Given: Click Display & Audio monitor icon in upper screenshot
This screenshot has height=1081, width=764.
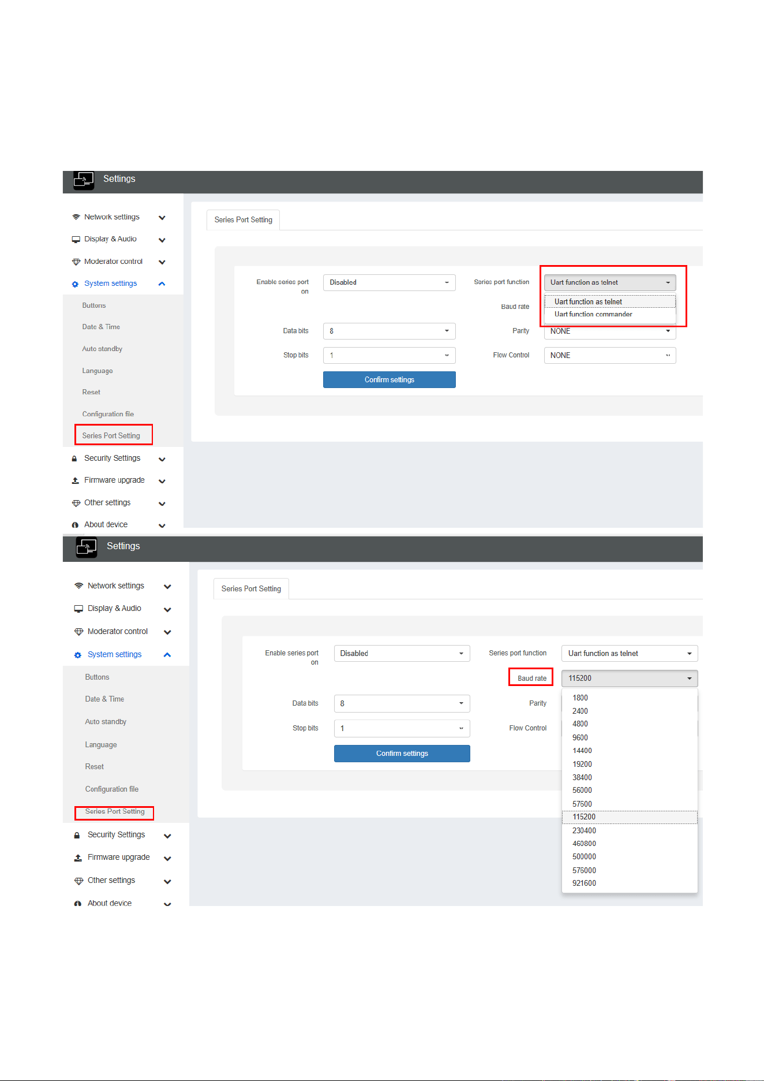Looking at the screenshot, I should pyautogui.click(x=76, y=240).
